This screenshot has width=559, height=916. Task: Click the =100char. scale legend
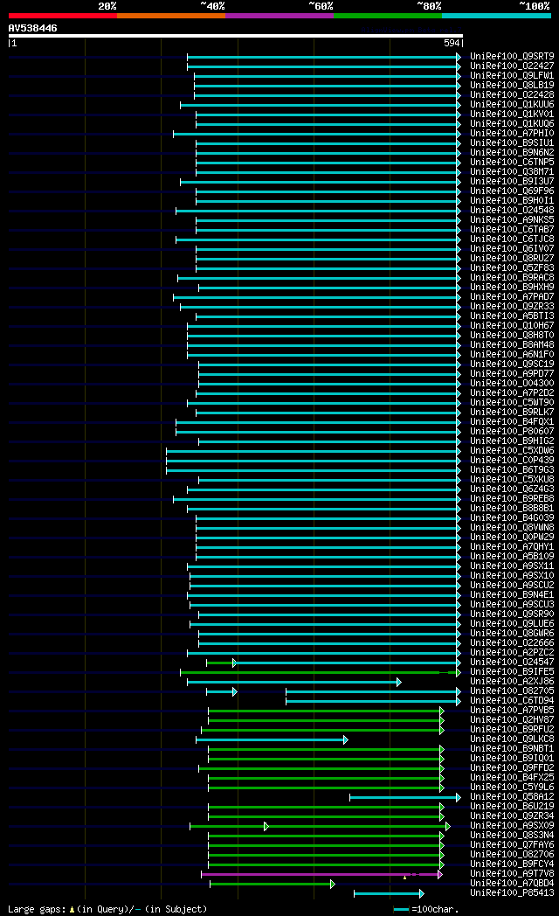(426, 910)
